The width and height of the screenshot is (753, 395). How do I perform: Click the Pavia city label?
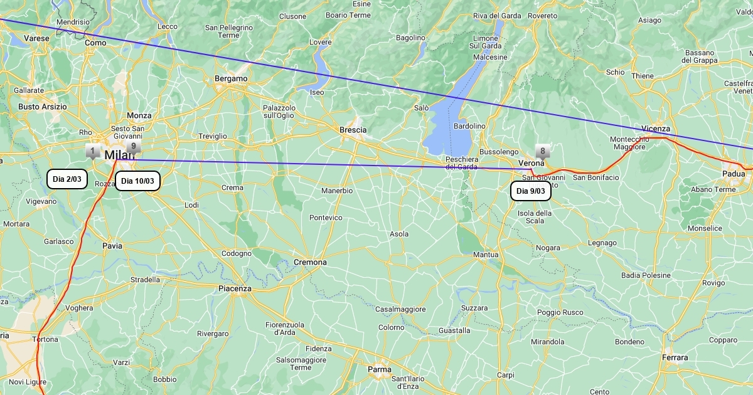pyautogui.click(x=112, y=246)
